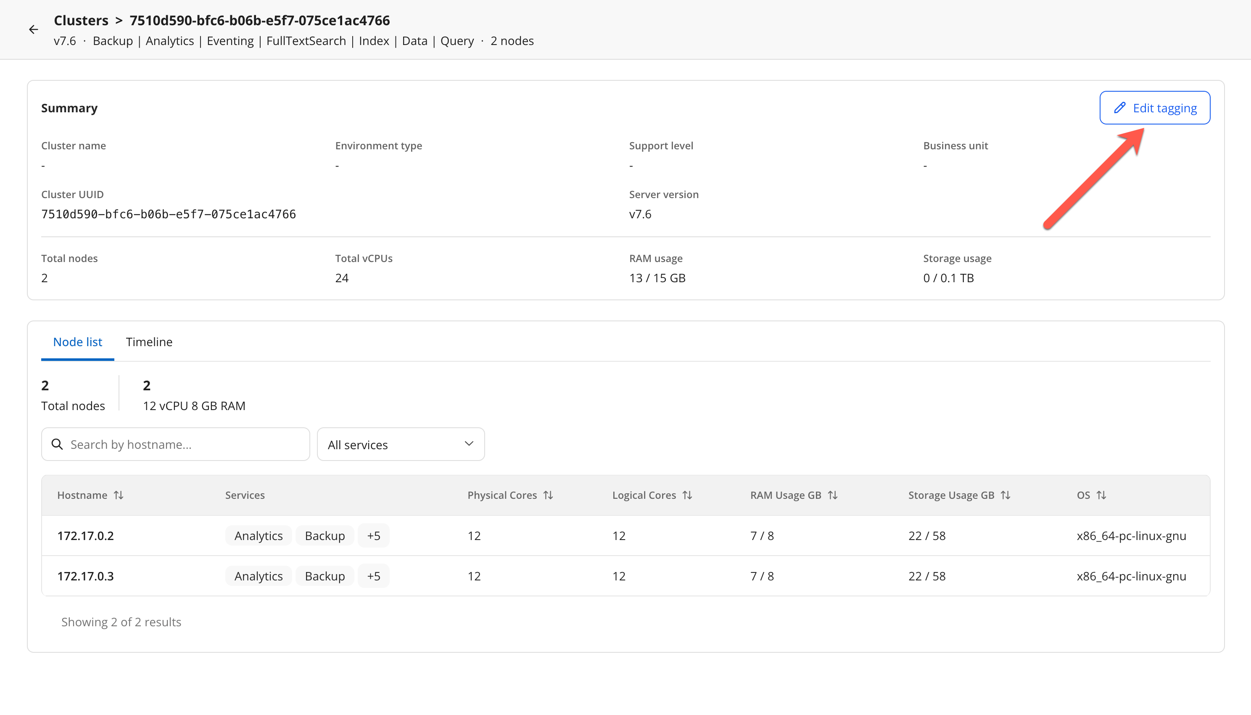
Task: Click Backup tag in 172.17.0.3 row
Action: tap(325, 575)
